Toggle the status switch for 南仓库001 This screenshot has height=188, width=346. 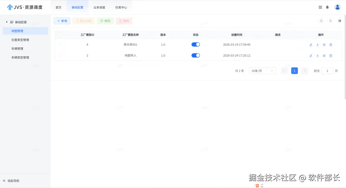(x=195, y=44)
